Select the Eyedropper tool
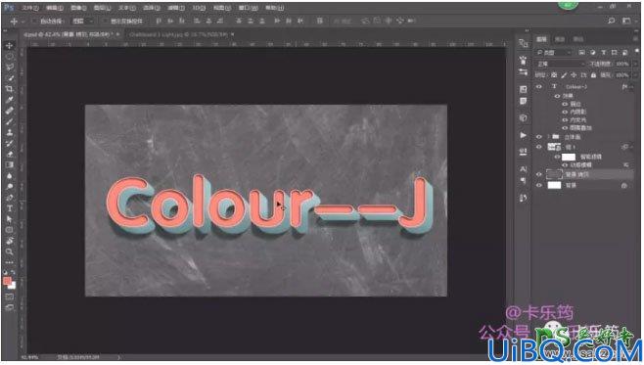 click(x=9, y=100)
